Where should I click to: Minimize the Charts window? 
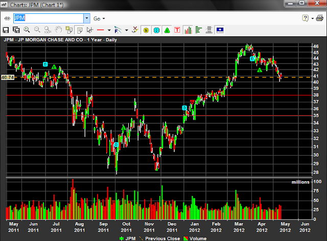pos(291,3)
